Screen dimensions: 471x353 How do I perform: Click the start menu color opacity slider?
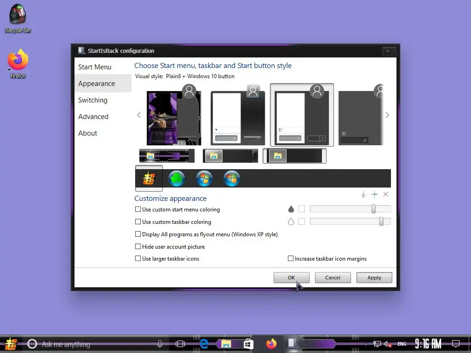click(350, 209)
